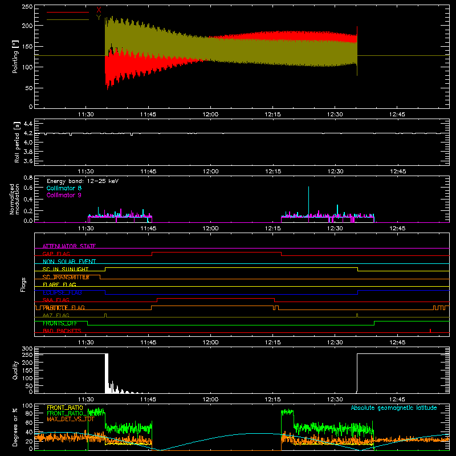This screenshot has height=456, width=456.
Task: Click the MAX_DET_VS_TOT legend label
Action: pos(71,419)
